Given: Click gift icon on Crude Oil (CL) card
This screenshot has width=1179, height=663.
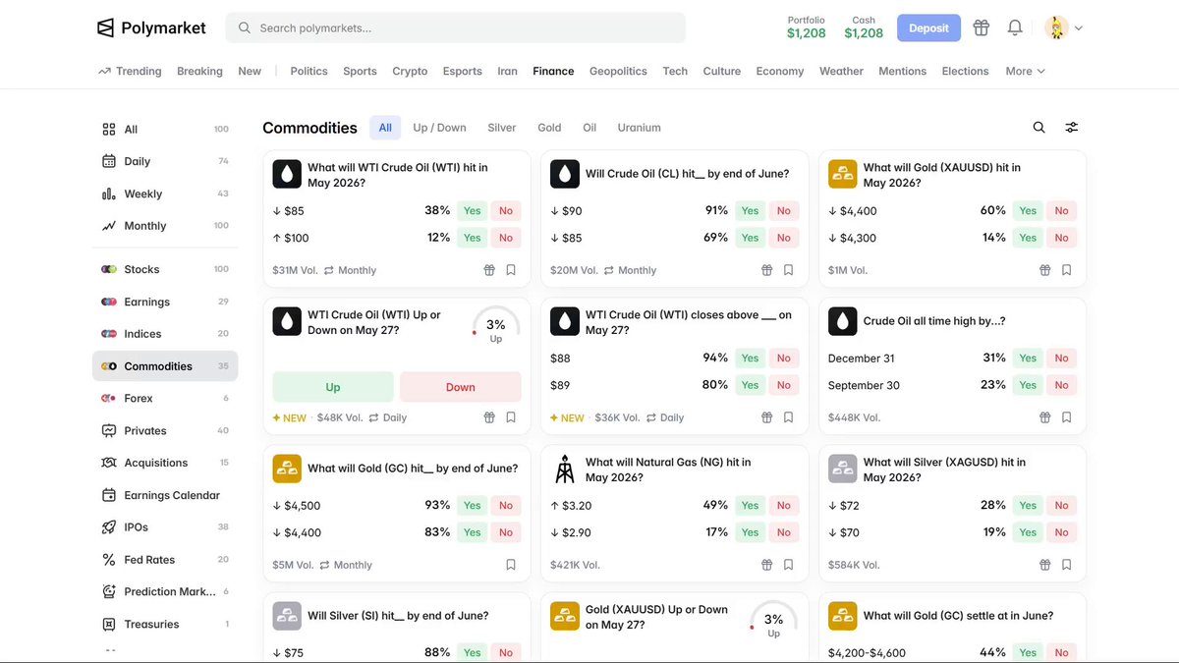Looking at the screenshot, I should click(x=767, y=270).
